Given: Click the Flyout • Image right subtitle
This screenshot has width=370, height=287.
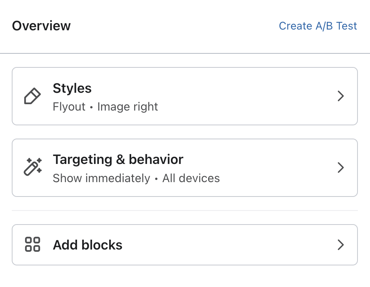Looking at the screenshot, I should click(105, 106).
